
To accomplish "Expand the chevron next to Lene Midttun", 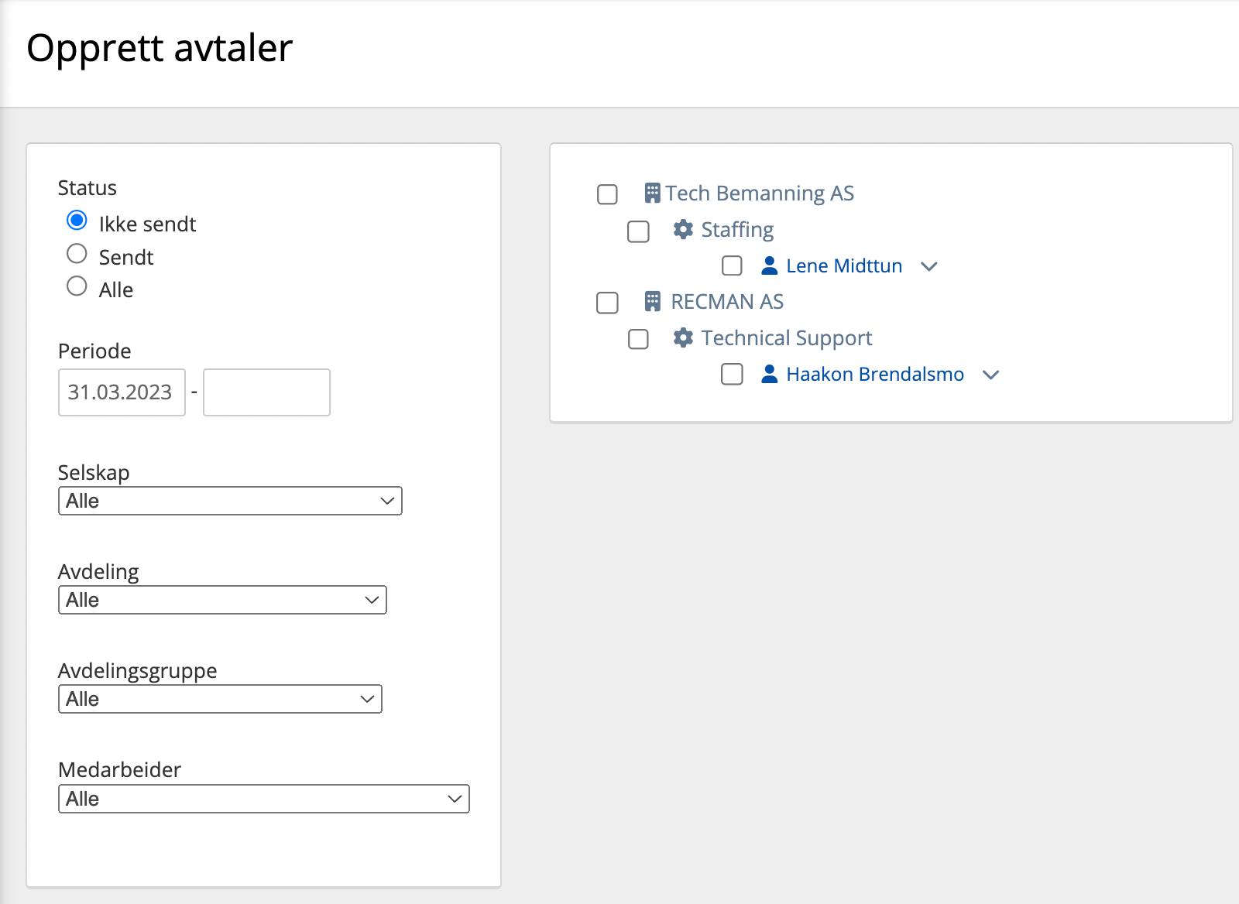I will click(x=929, y=266).
